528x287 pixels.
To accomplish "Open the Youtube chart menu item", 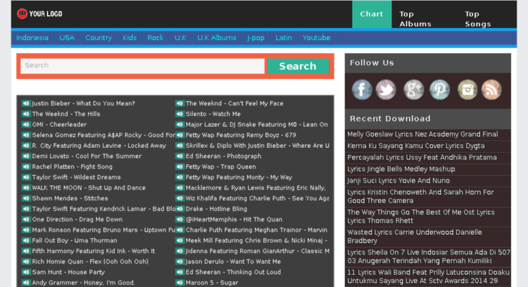I will point(316,37).
